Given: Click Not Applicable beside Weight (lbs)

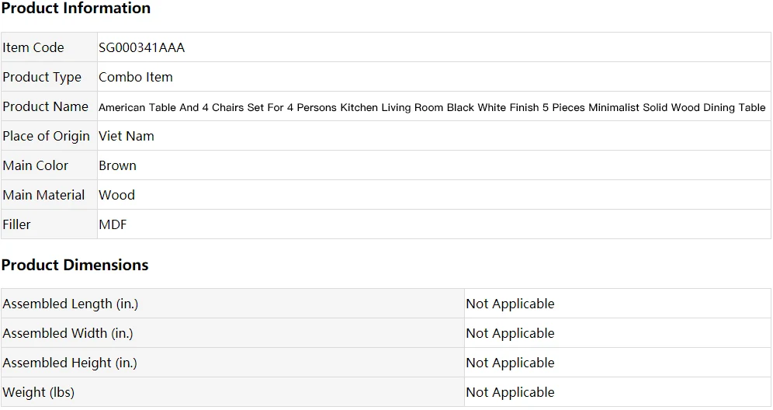Looking at the screenshot, I should pos(510,393).
